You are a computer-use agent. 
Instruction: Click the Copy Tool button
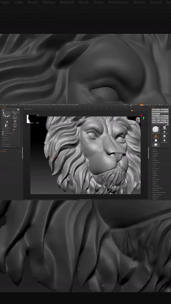click(x=156, y=114)
